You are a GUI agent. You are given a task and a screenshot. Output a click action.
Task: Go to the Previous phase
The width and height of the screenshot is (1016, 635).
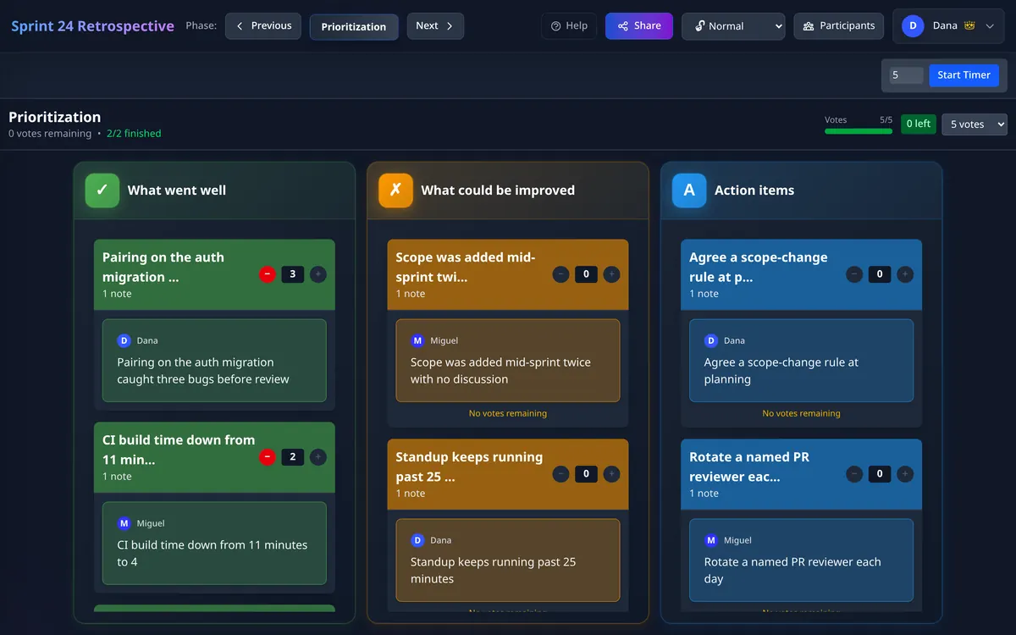[263, 26]
